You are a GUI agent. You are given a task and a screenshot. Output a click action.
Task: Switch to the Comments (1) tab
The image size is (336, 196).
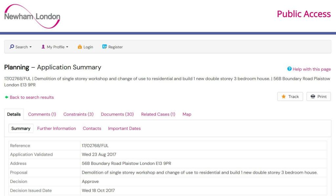coord(42,114)
